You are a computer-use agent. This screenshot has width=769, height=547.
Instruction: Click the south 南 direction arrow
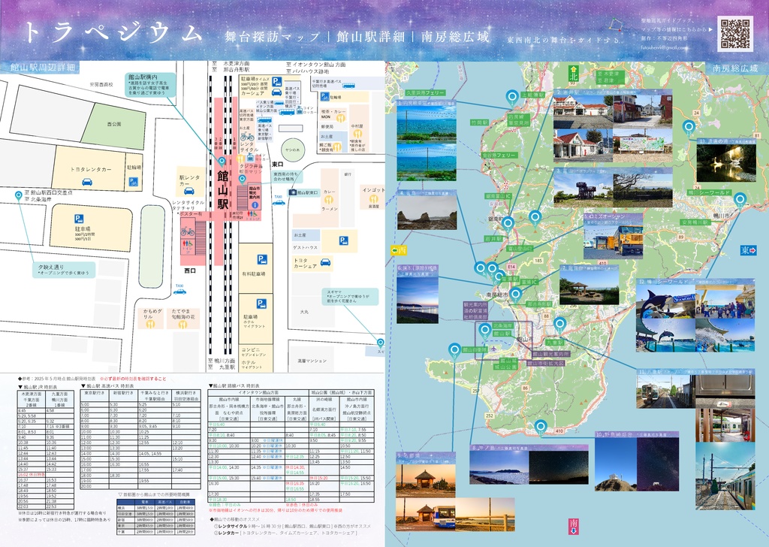(x=573, y=525)
